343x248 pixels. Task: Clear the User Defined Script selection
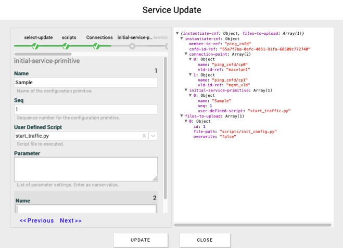click(144, 136)
